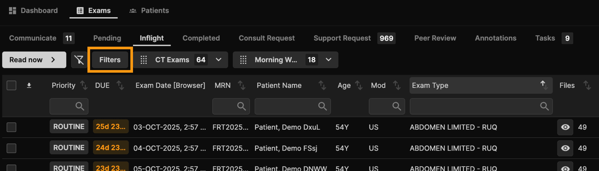Sort by Age column arrows

(x=359, y=85)
